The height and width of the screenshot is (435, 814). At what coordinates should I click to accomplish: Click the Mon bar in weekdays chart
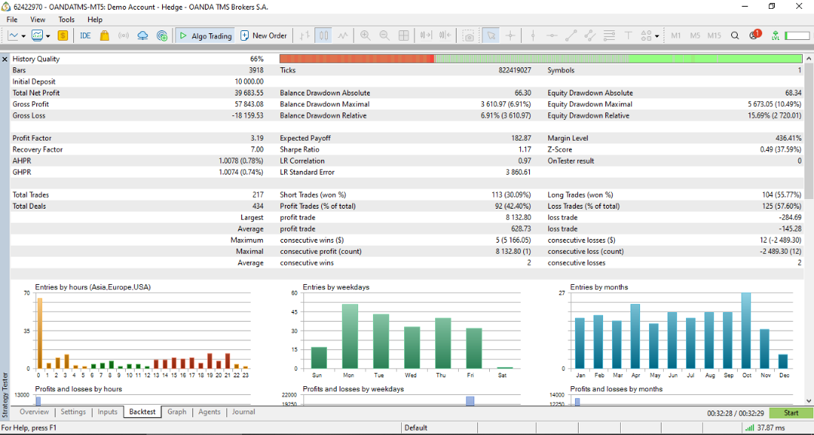click(x=349, y=337)
